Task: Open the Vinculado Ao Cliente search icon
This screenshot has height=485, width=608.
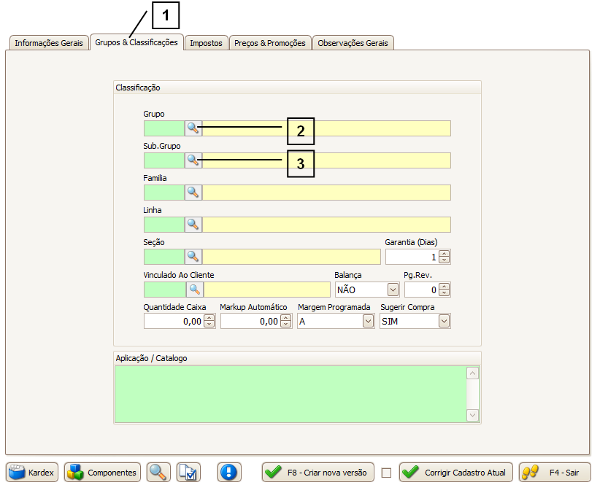Action: tap(194, 290)
